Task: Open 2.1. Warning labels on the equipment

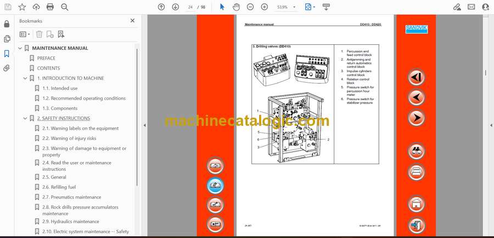Action: (81, 129)
